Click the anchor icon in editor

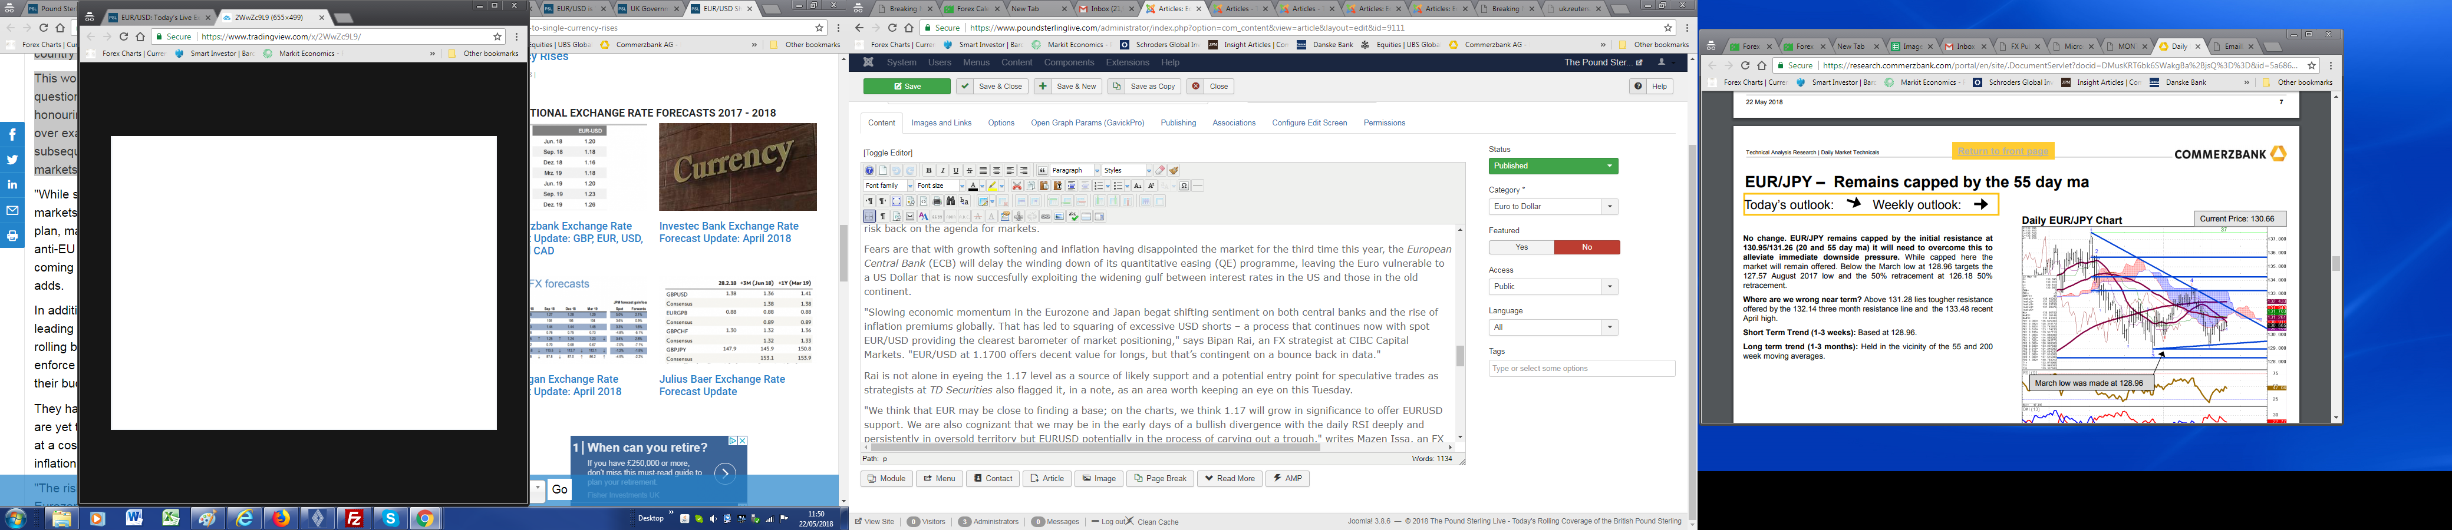pyautogui.click(x=1019, y=216)
